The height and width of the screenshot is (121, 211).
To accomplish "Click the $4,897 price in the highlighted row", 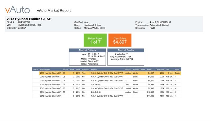I will (151, 73).
